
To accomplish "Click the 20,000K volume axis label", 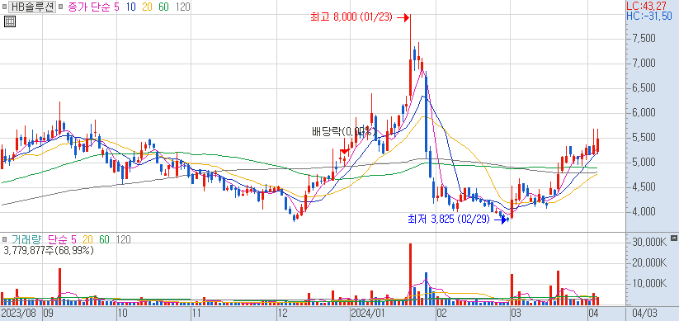I will 648,263.
